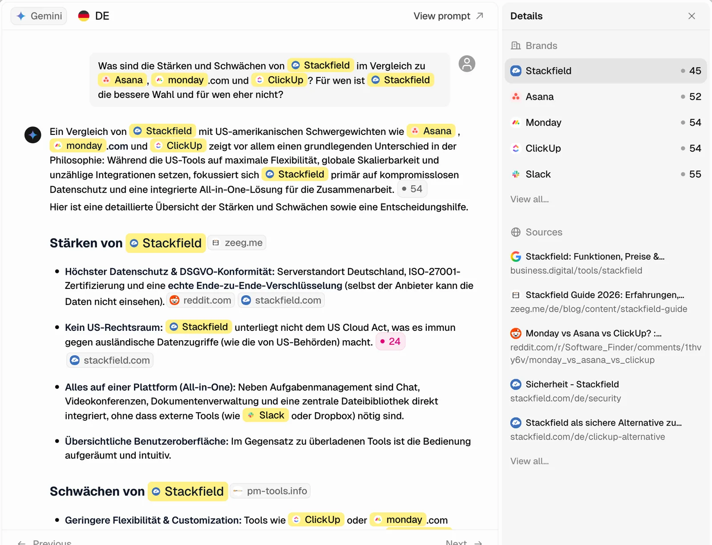Click the Stackfield tag in Schwächen von heading
This screenshot has height=545, width=712.
pyautogui.click(x=188, y=492)
